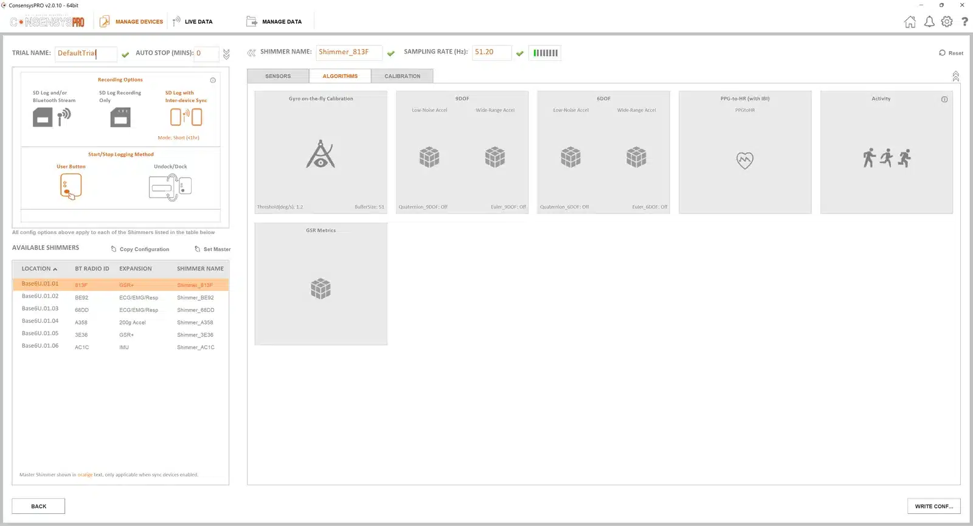Open LIVE DATA section
Viewport: 973px width, 526px height.
[x=192, y=22]
